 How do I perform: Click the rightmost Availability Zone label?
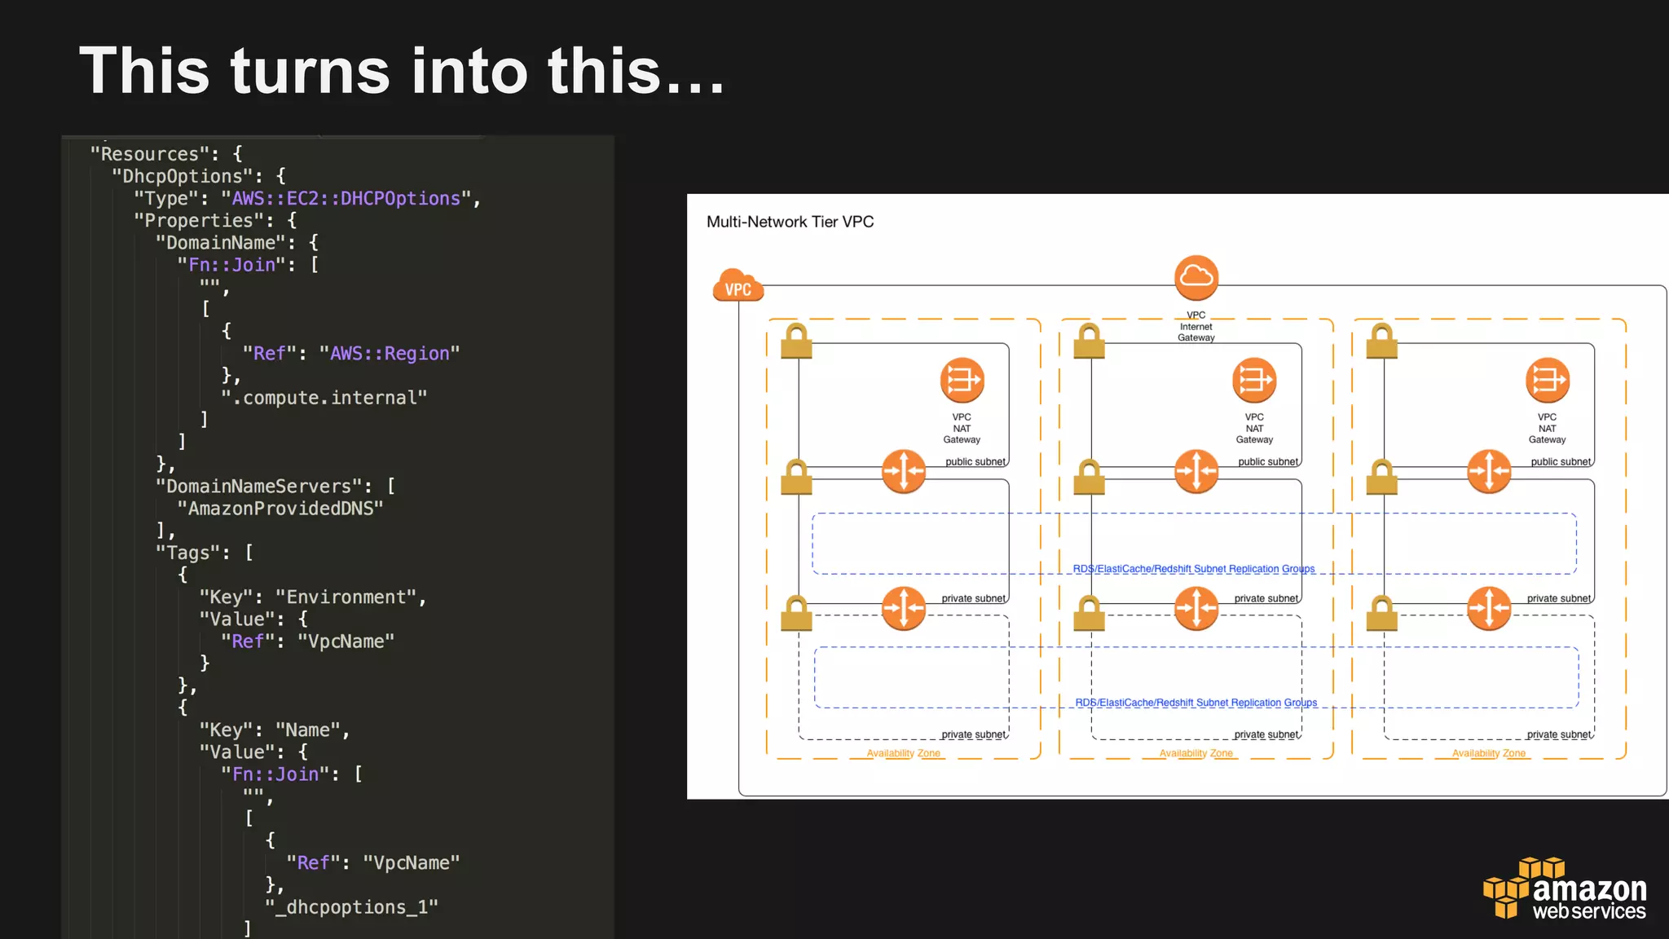1488,753
